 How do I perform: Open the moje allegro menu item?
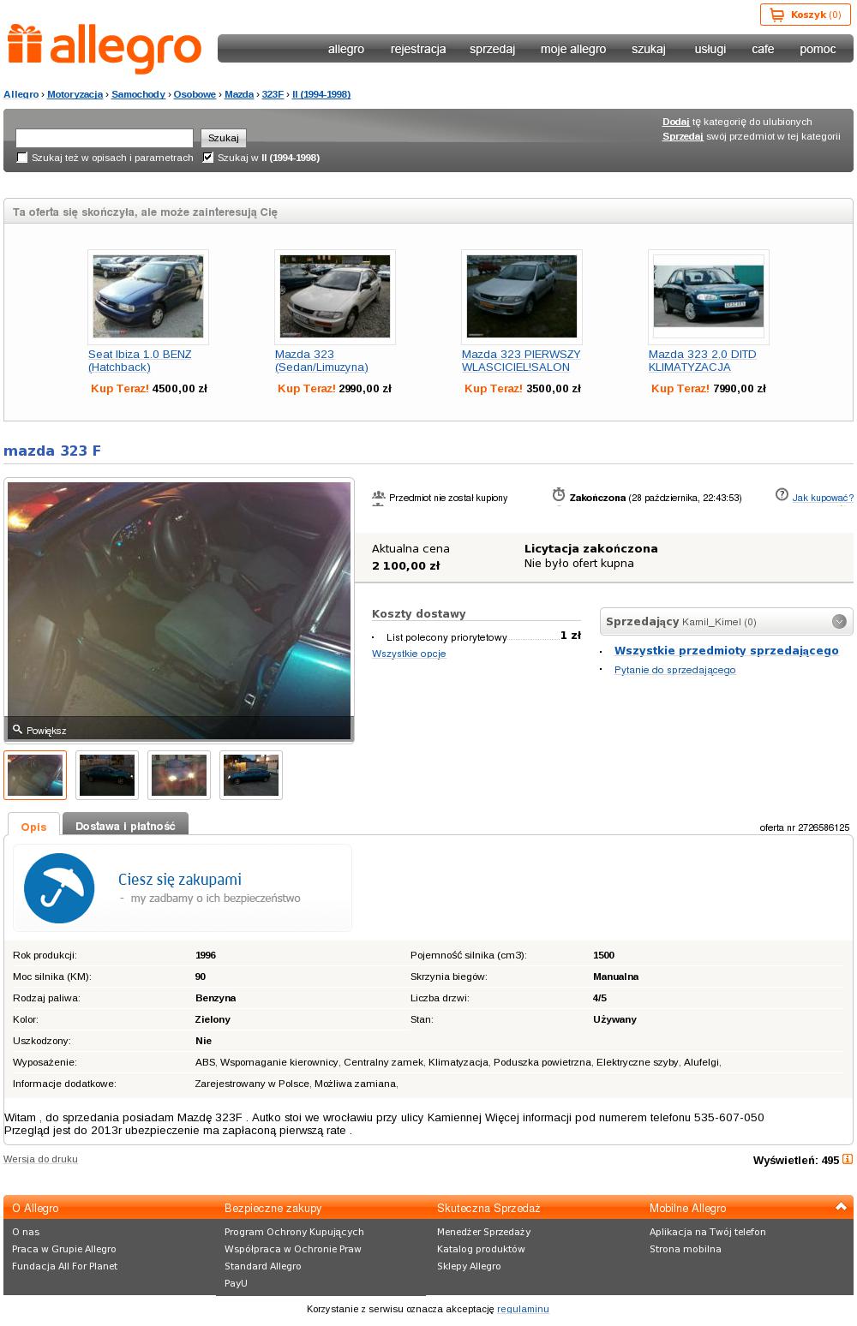click(573, 49)
